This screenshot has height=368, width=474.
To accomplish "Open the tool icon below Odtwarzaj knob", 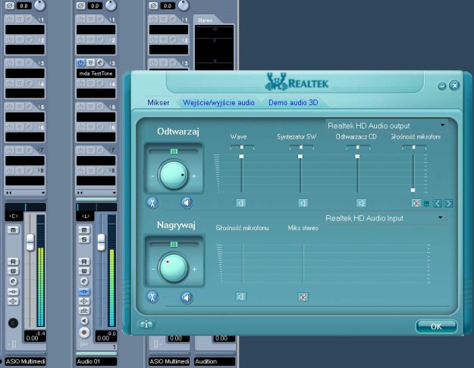I will 152,202.
